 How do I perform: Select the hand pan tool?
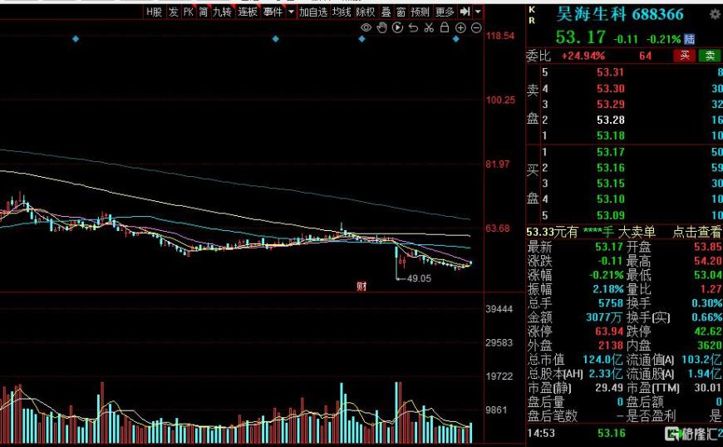click(381, 27)
